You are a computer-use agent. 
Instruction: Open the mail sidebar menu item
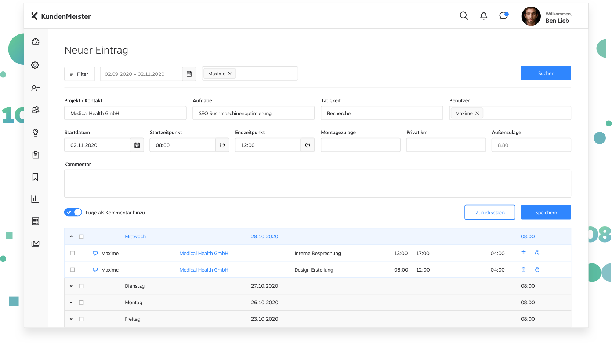(35, 244)
